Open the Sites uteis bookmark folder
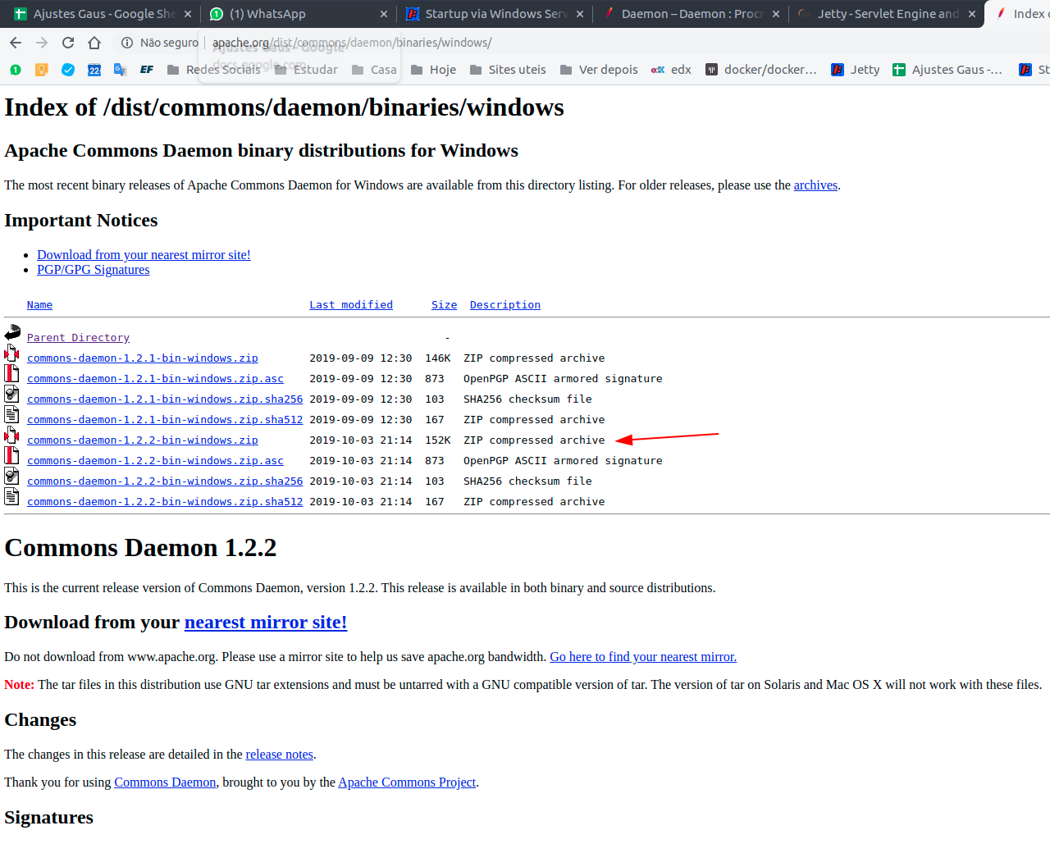Image resolution: width=1050 pixels, height=844 pixels. [508, 70]
